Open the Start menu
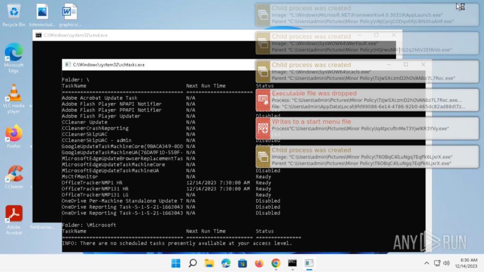This screenshot has height=272, width=484. click(x=175, y=263)
